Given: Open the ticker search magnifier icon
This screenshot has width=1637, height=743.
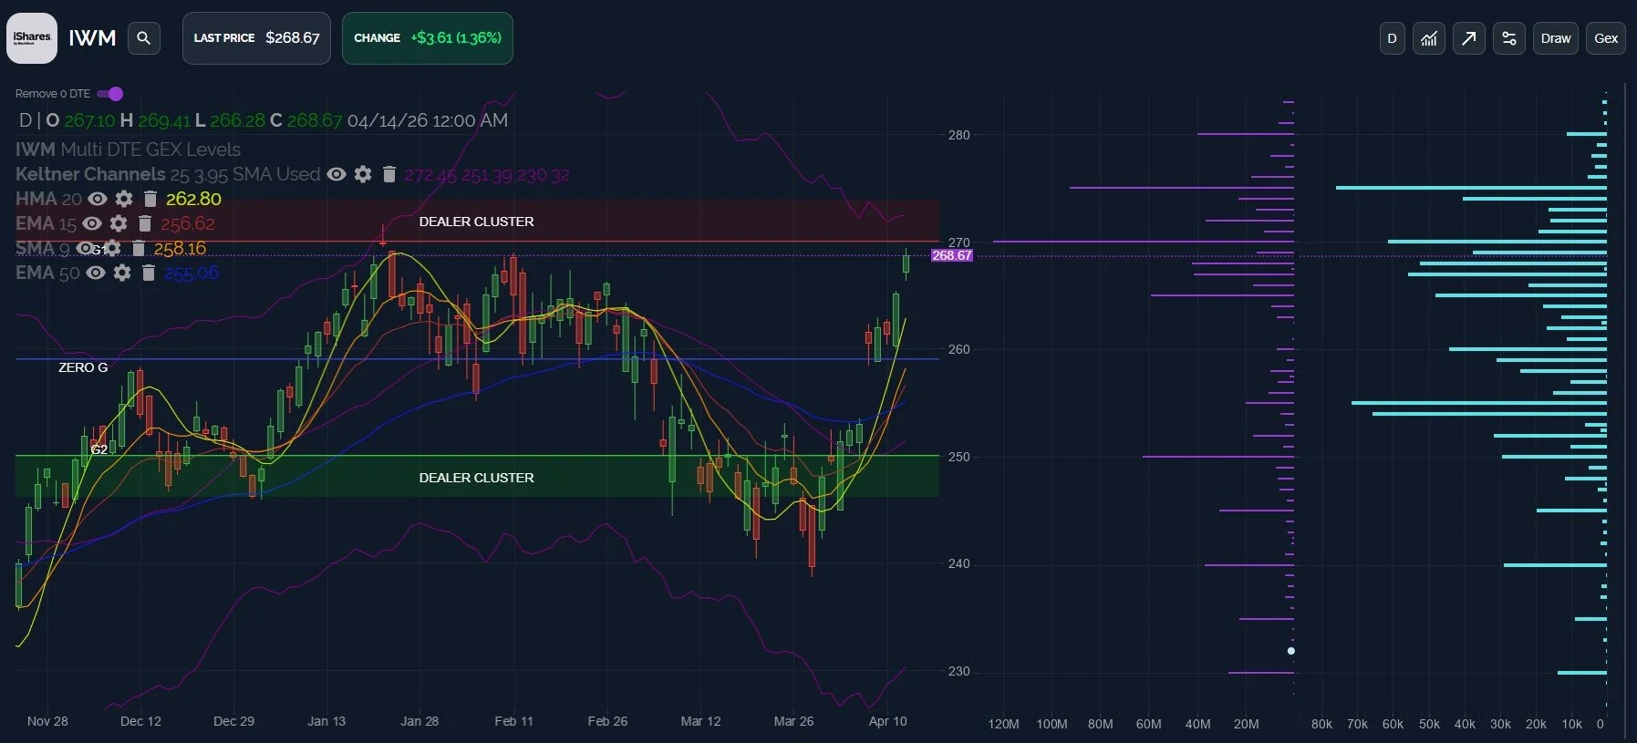Looking at the screenshot, I should pos(143,38).
